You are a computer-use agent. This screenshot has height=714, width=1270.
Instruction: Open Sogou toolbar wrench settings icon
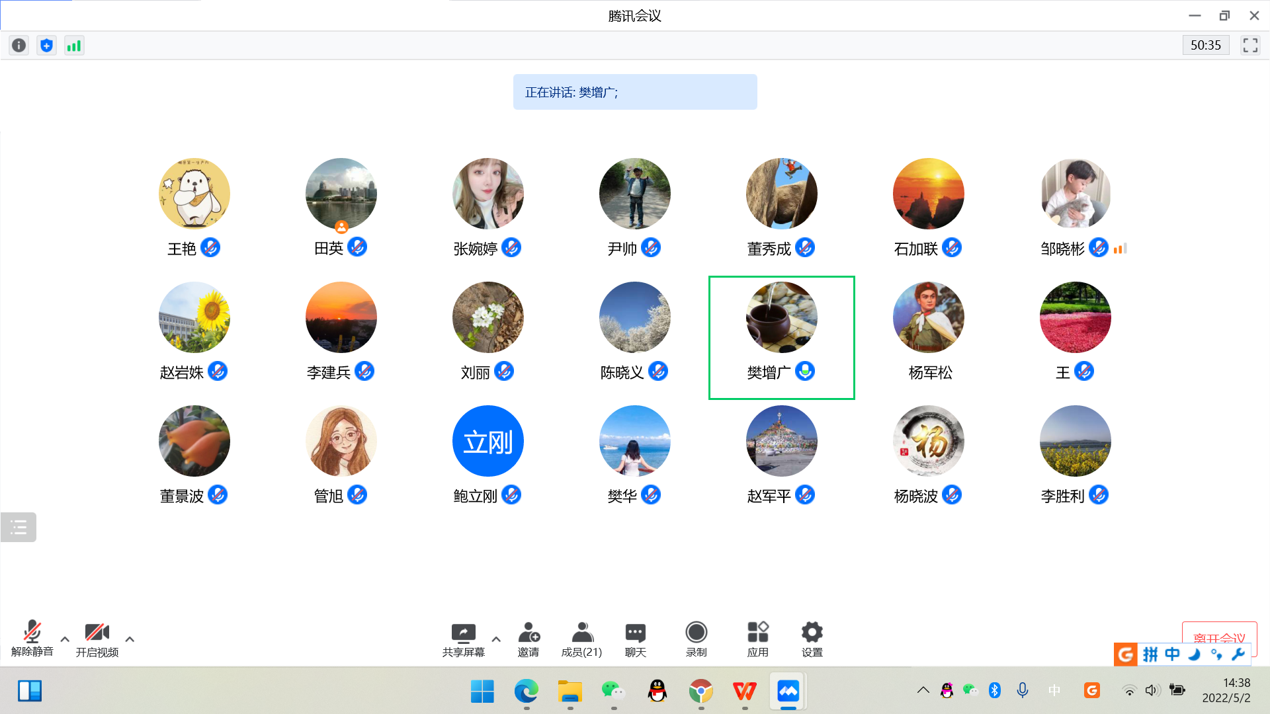pos(1238,654)
